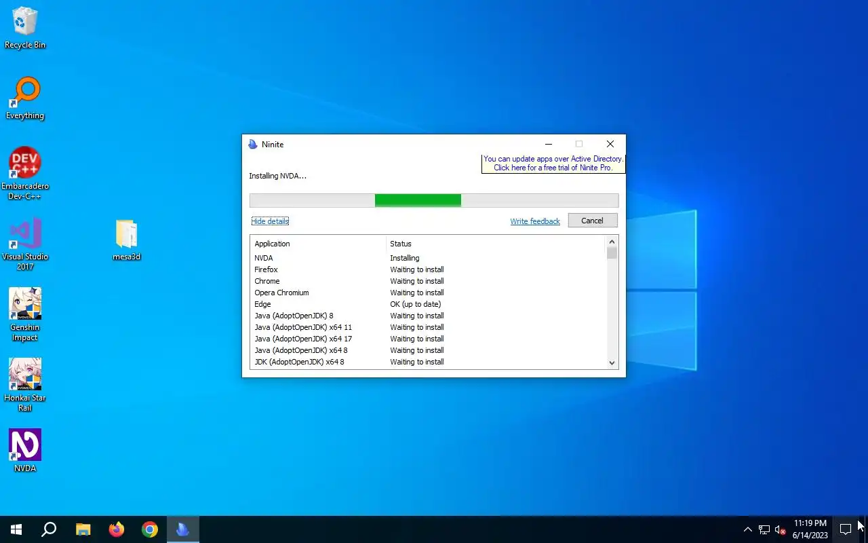Image resolution: width=868 pixels, height=543 pixels.
Task: Click the 'Installing NVDA…' status label
Action: point(277,176)
